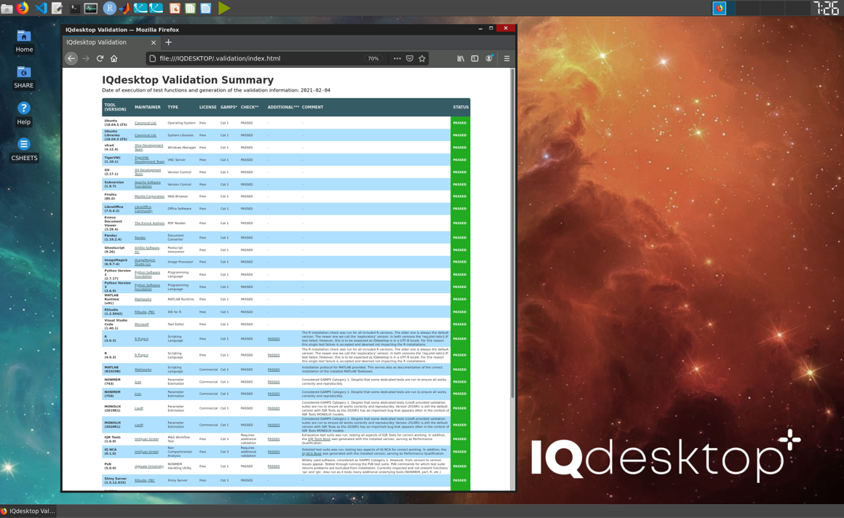Open Mozilla Corporation maintainer link

149,196
